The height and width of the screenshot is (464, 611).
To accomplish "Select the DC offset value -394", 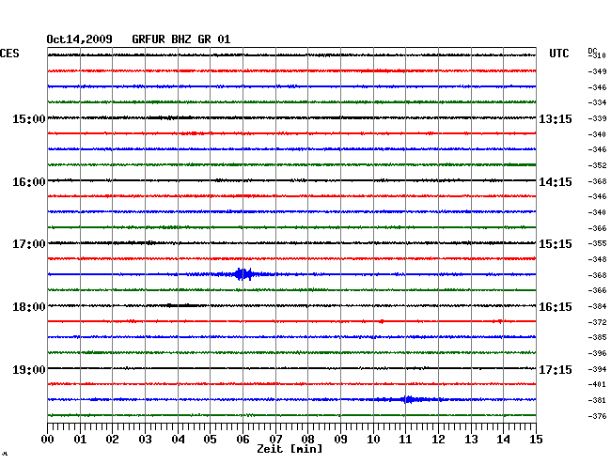I will (x=597, y=369).
